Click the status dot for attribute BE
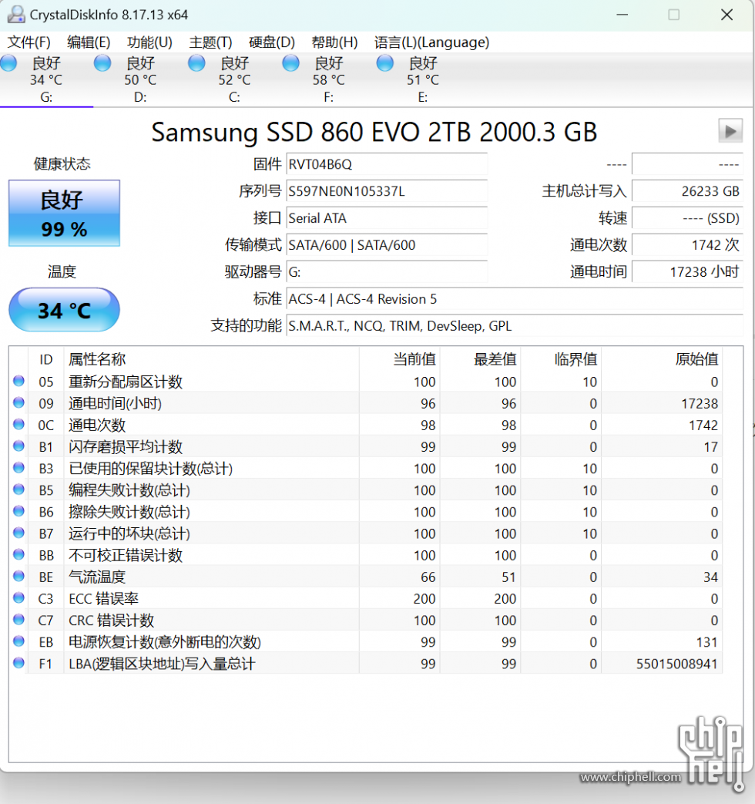The width and height of the screenshot is (755, 804). tap(19, 576)
